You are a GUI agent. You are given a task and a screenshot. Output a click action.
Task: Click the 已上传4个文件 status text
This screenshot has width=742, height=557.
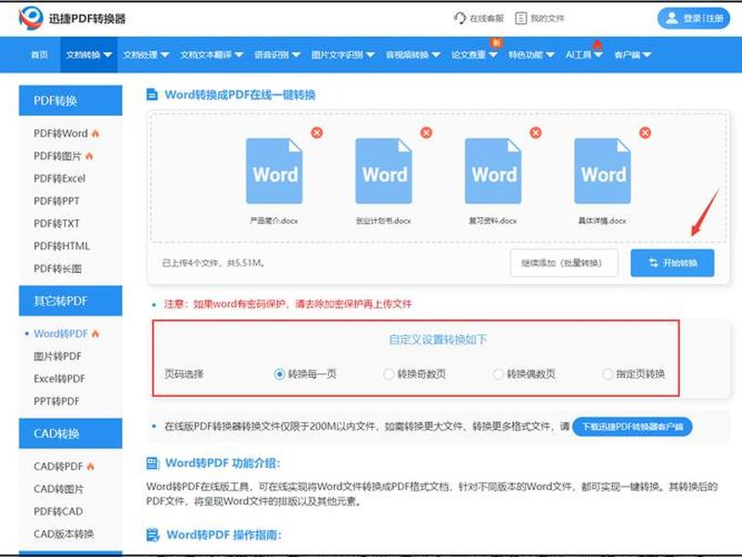214,263
